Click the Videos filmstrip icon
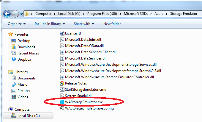This screenshot has width=202, height=122. [14, 97]
